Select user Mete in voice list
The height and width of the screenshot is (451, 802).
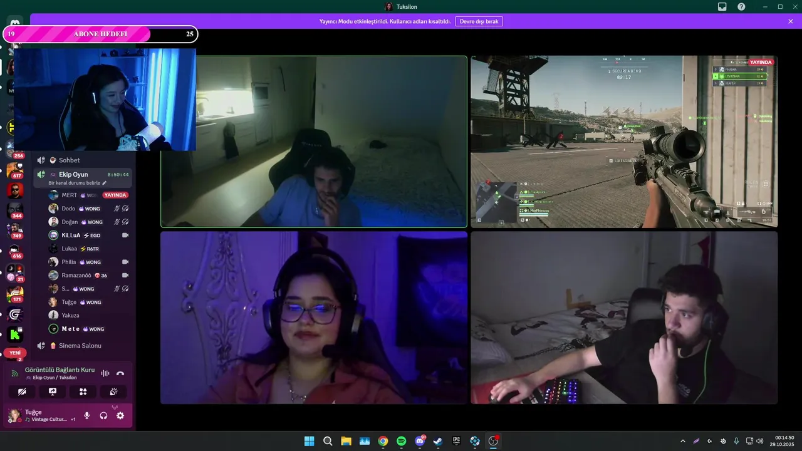(88, 329)
